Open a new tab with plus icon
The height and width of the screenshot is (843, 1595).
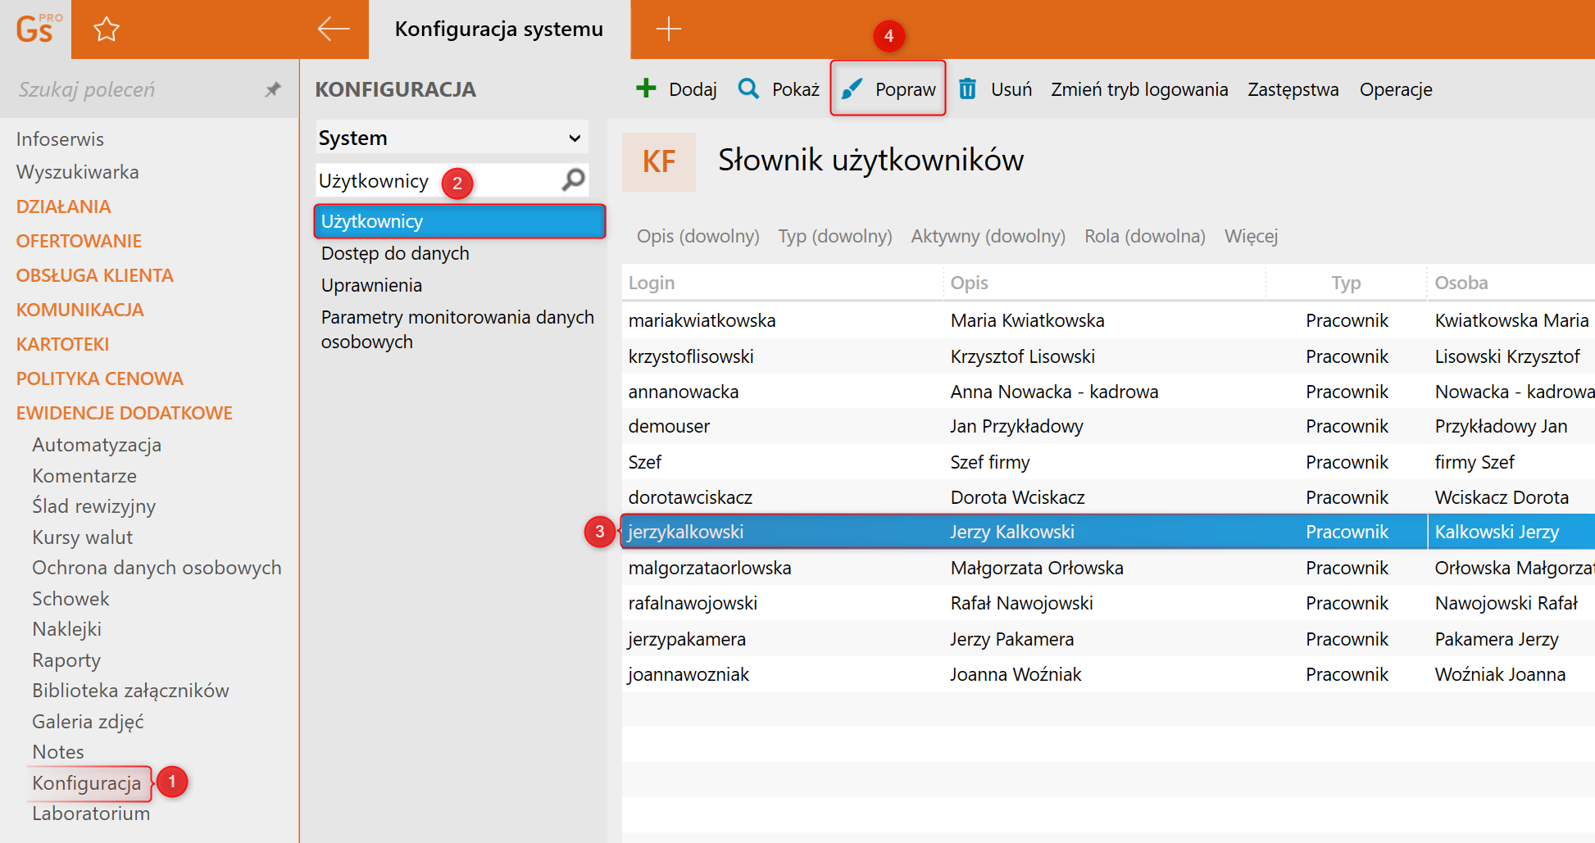tap(668, 29)
